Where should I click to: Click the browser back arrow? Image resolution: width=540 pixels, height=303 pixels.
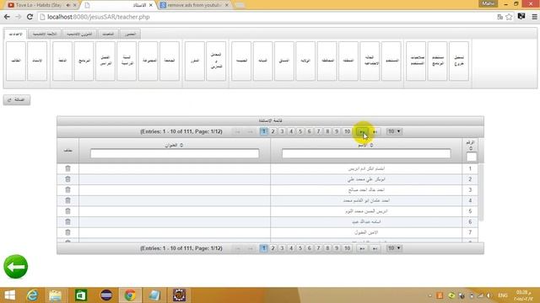7,17
